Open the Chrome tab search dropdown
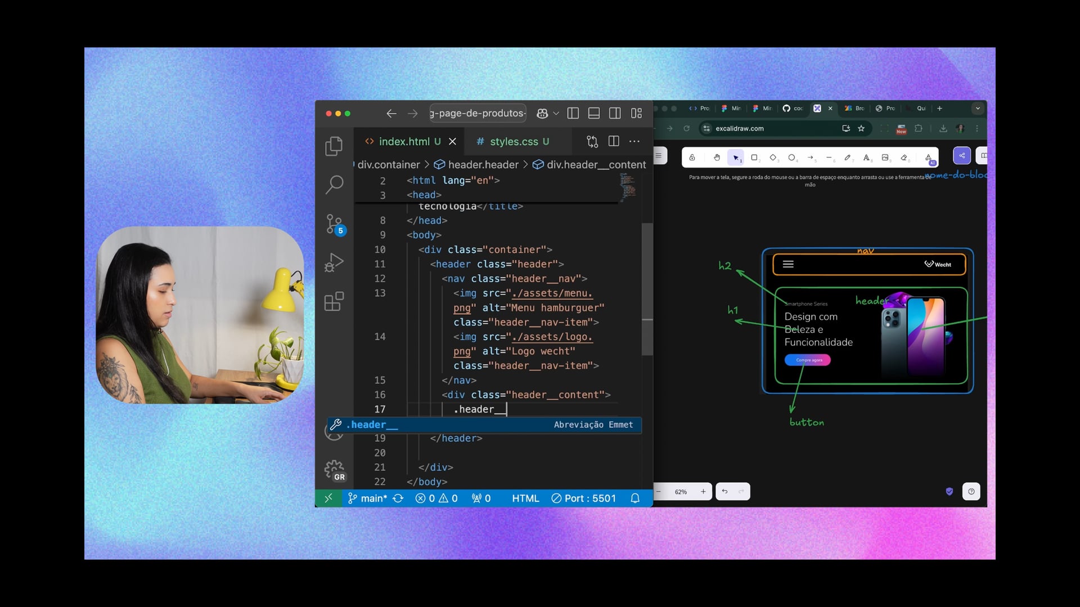The width and height of the screenshot is (1080, 607). pos(978,108)
